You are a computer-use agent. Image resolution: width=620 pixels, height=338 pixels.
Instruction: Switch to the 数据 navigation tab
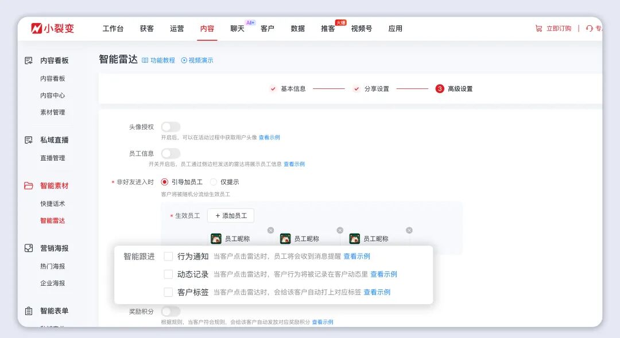(297, 28)
